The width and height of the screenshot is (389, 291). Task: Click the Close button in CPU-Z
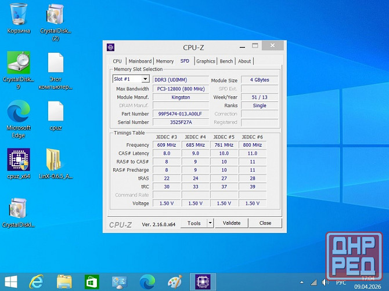coord(265,223)
